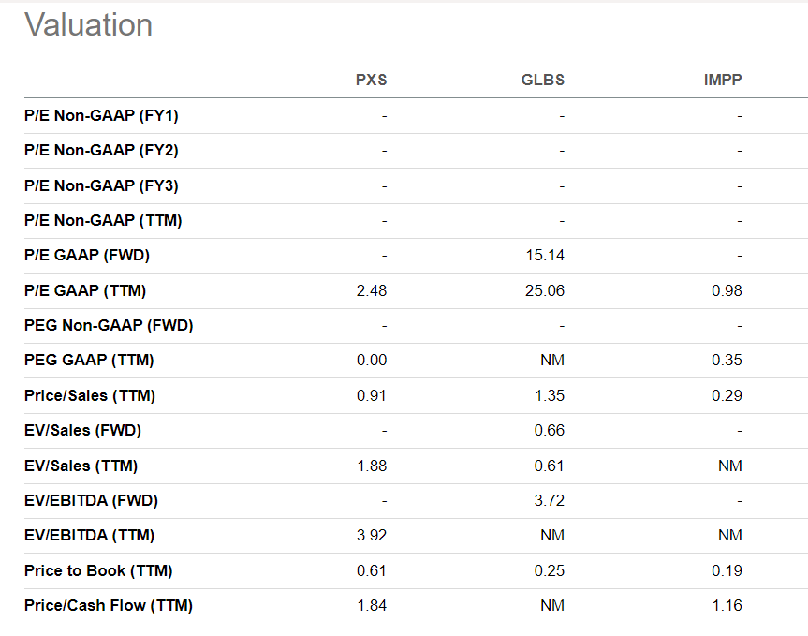Image resolution: width=808 pixels, height=636 pixels.
Task: Click the PEG Non-GAAP (FWD) row label
Action: coord(109,326)
